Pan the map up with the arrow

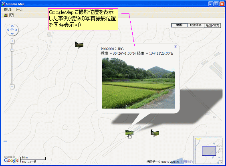coord(12,26)
